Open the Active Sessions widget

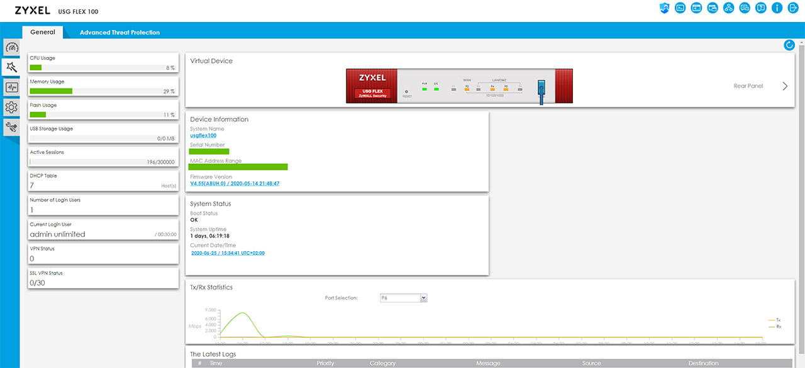[x=103, y=157]
